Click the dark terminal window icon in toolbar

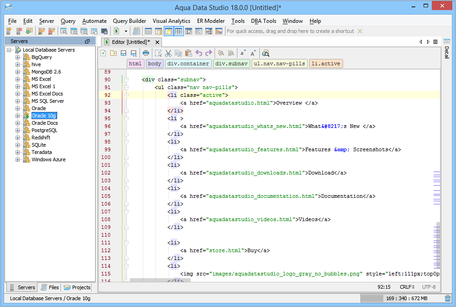(104, 31)
